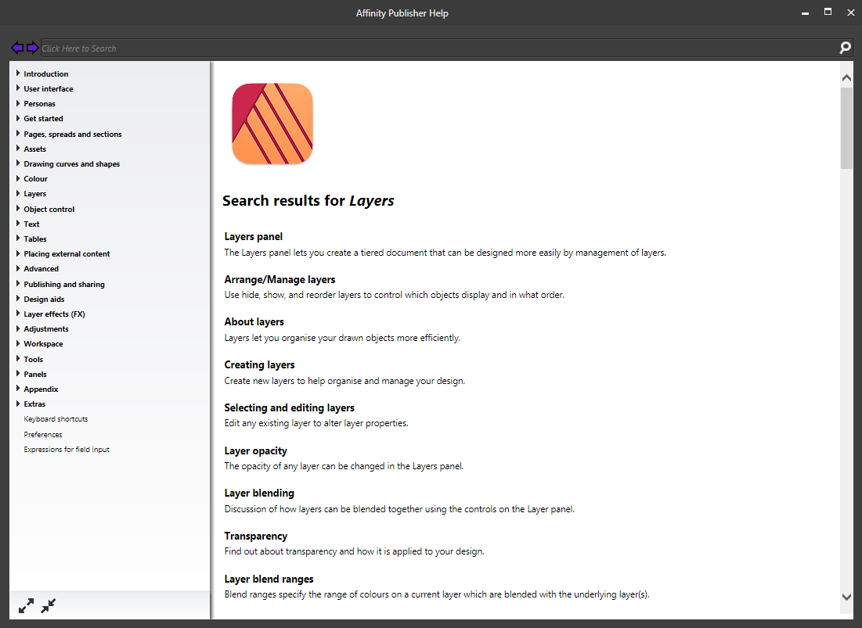Expand the Introduction topic arrow
Viewport: 862px width, 628px height.
[x=17, y=73]
